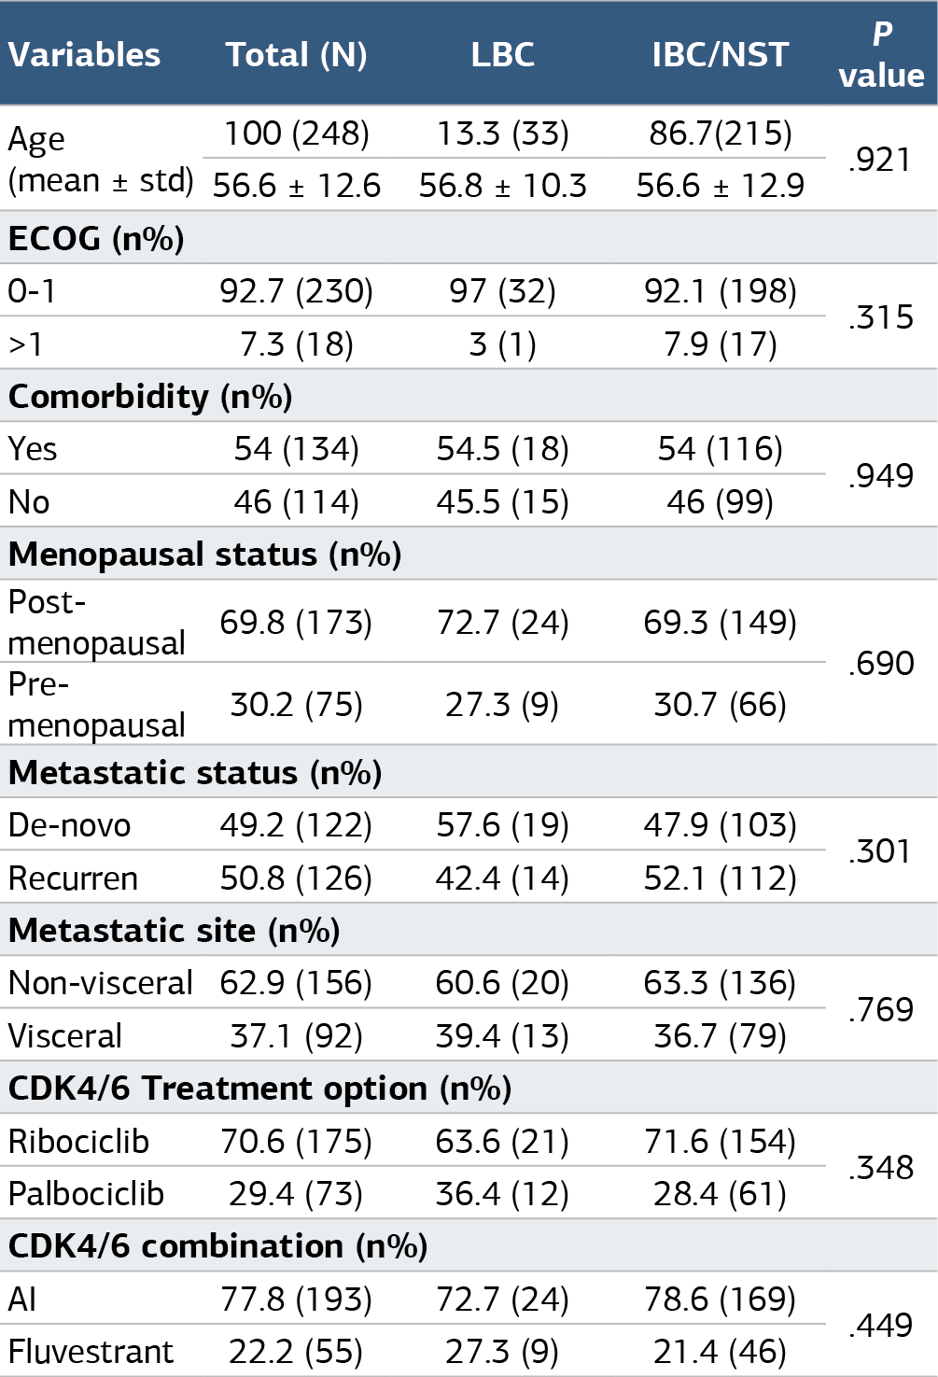Click the Menopausal status (n%) heading
938x1377 pixels.
pos(204,554)
